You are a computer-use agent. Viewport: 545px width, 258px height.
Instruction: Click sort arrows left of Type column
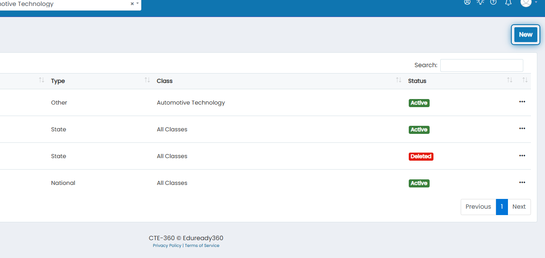tap(42, 80)
